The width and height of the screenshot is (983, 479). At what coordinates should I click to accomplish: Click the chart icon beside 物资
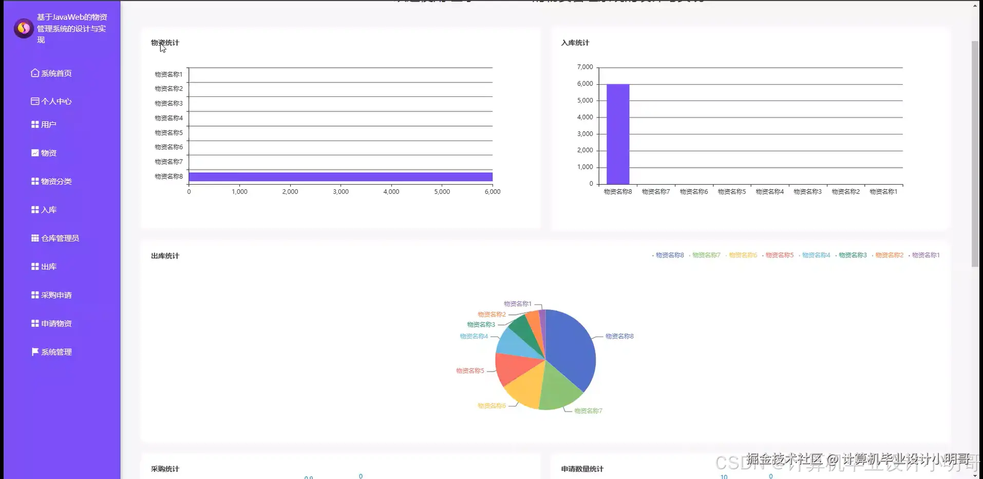coord(35,153)
